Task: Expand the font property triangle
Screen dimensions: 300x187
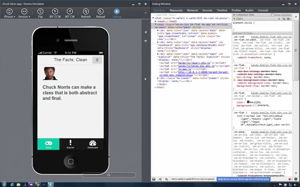Action: tap(245, 116)
